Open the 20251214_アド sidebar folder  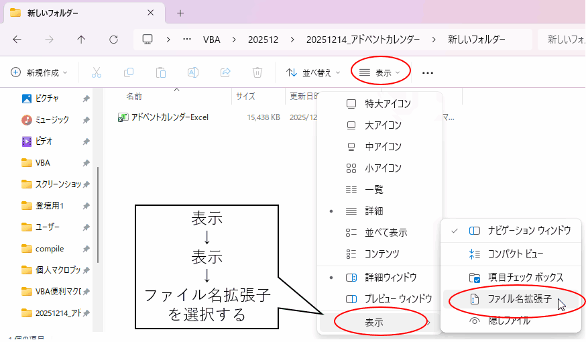58,313
